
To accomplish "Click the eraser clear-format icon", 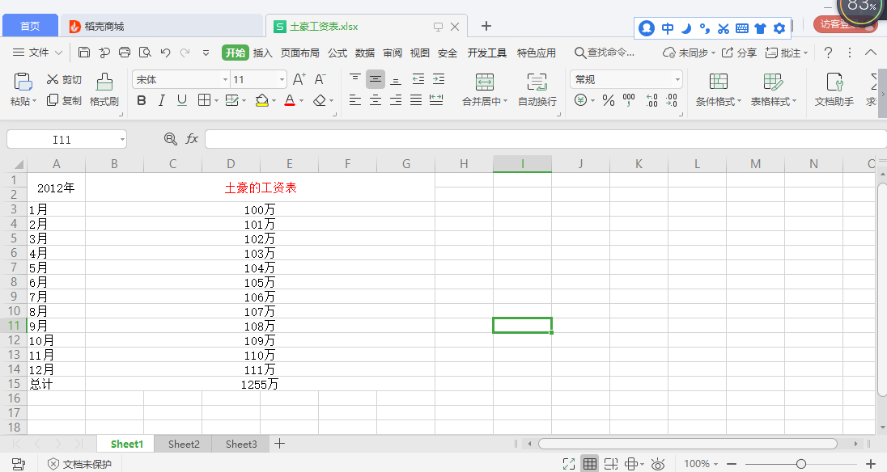I will pyautogui.click(x=320, y=100).
